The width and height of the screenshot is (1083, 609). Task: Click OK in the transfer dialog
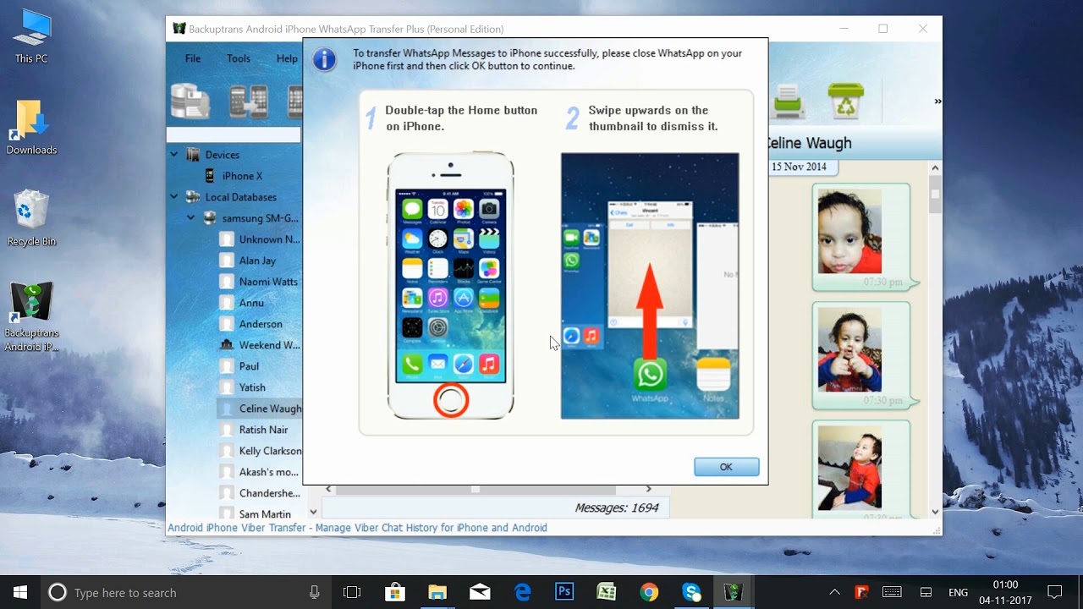pos(726,467)
